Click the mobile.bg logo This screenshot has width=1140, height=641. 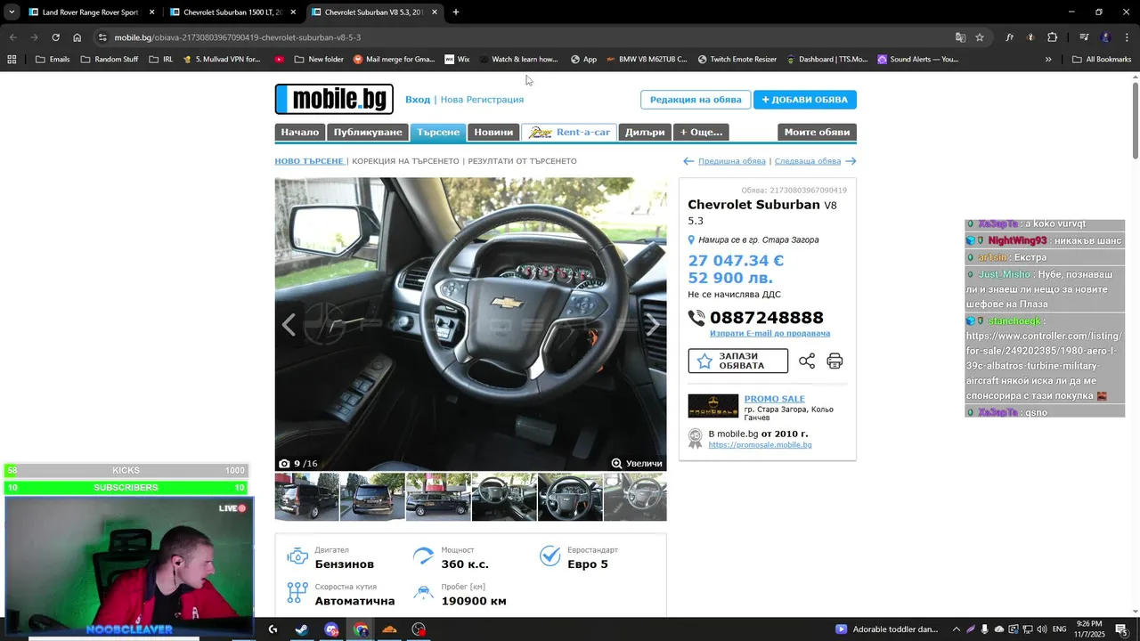[x=334, y=99]
